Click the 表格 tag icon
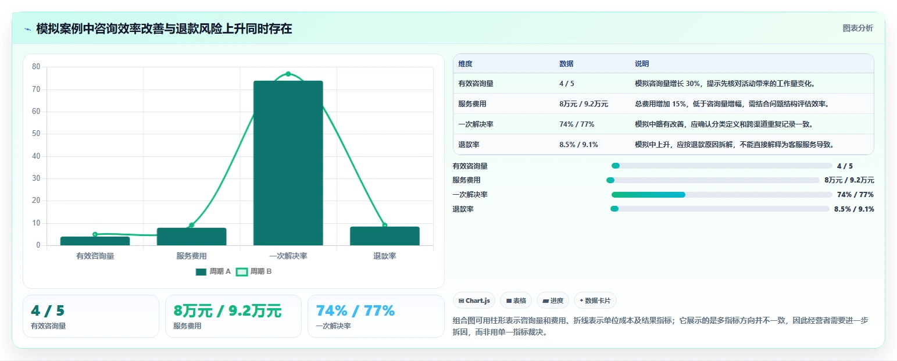 pos(509,301)
